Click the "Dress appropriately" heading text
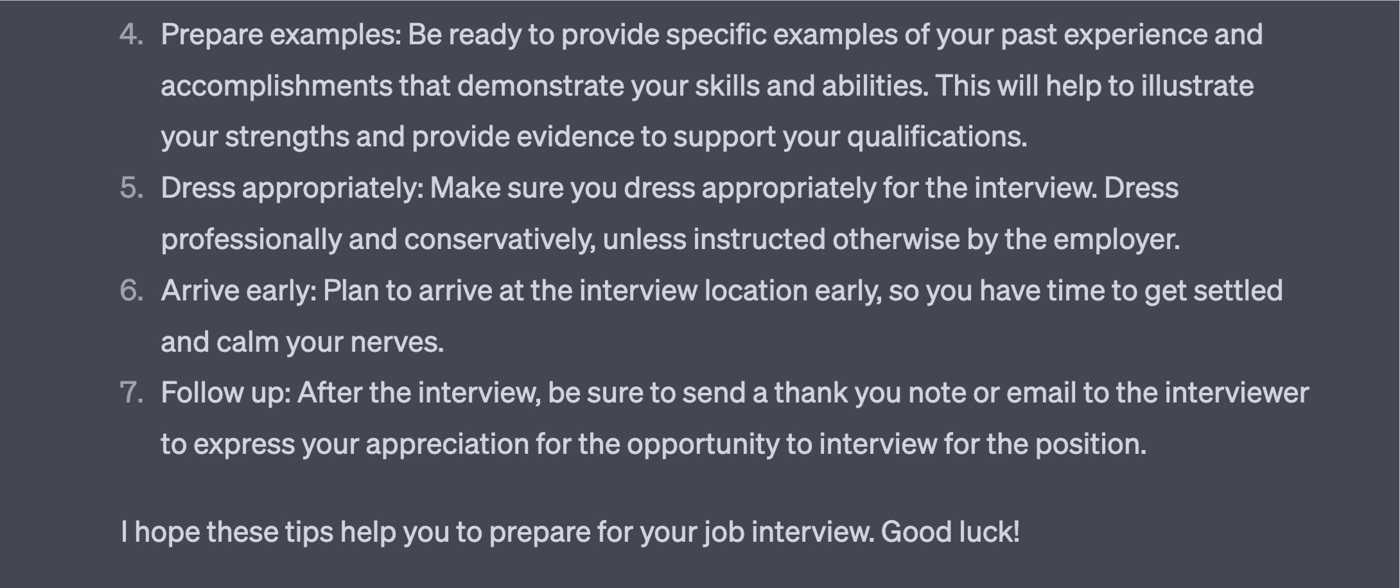The width and height of the screenshot is (1400, 588). coord(292,188)
